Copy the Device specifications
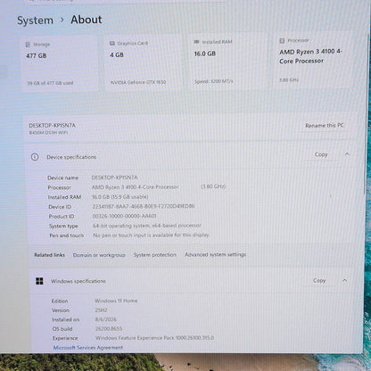Image resolution: width=371 pixels, height=371 pixels. 321,154
